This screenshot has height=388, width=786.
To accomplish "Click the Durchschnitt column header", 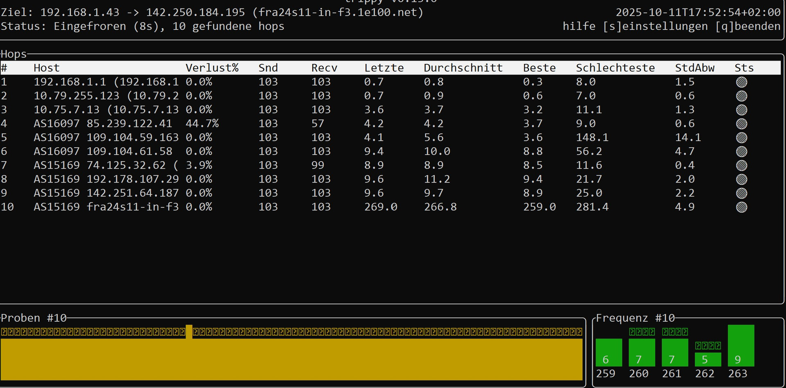I will (463, 68).
